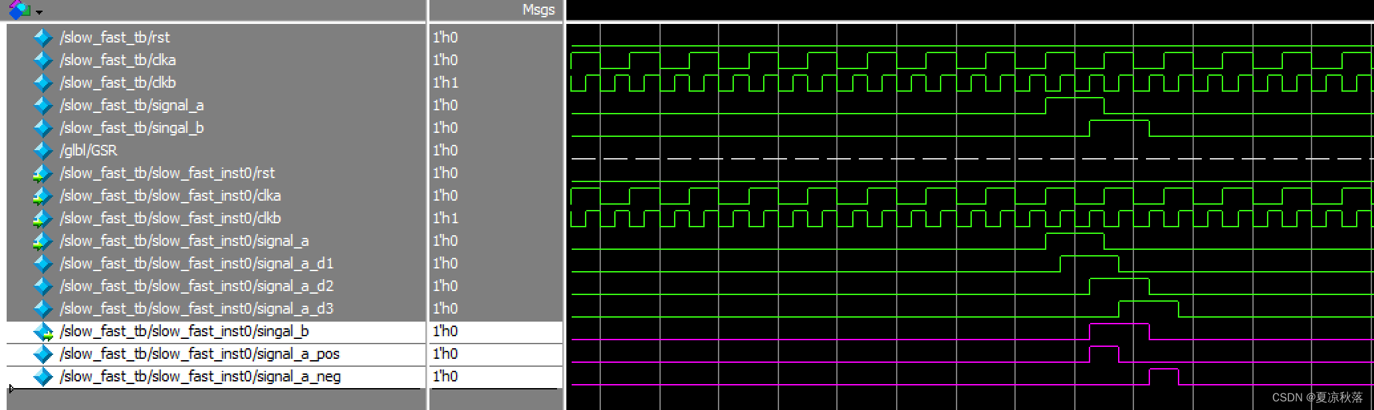
Task: Click the 1'h1 value of /slow_fast_tb/clkb
Action: click(x=445, y=83)
